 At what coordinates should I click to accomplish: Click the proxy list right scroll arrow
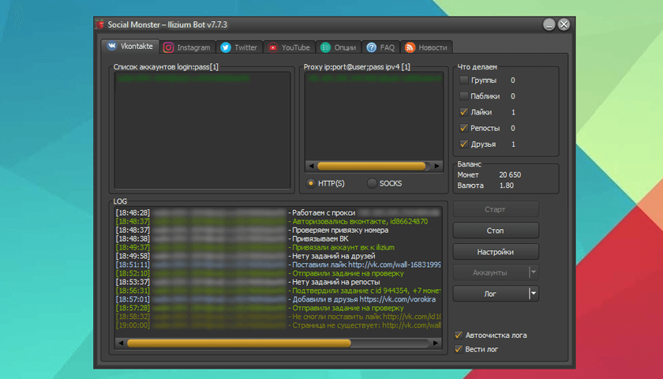pos(437,166)
